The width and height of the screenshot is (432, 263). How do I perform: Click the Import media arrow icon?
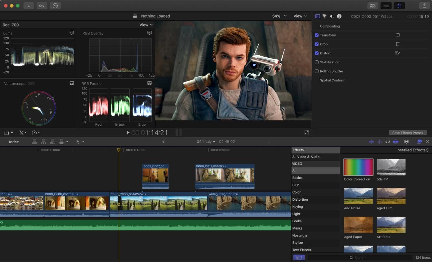(x=29, y=6)
